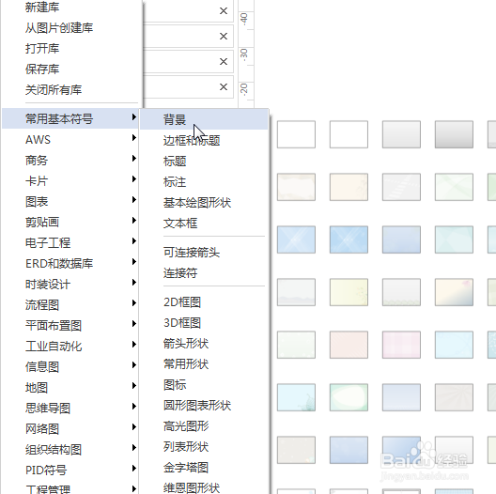This screenshot has width=496, height=494.
Task: Select the pale pink background thumbnail, fifth row
Action: (x=349, y=345)
